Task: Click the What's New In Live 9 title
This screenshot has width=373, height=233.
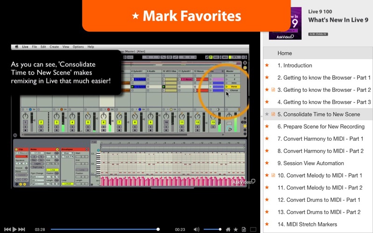Action: coord(338,20)
